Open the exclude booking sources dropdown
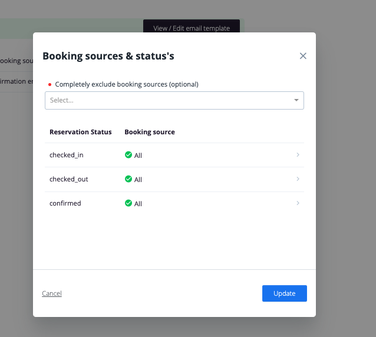376x337 pixels. [174, 100]
